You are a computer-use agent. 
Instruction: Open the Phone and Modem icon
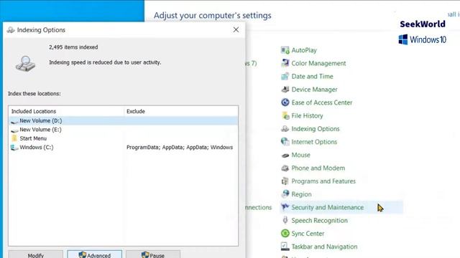coord(285,168)
